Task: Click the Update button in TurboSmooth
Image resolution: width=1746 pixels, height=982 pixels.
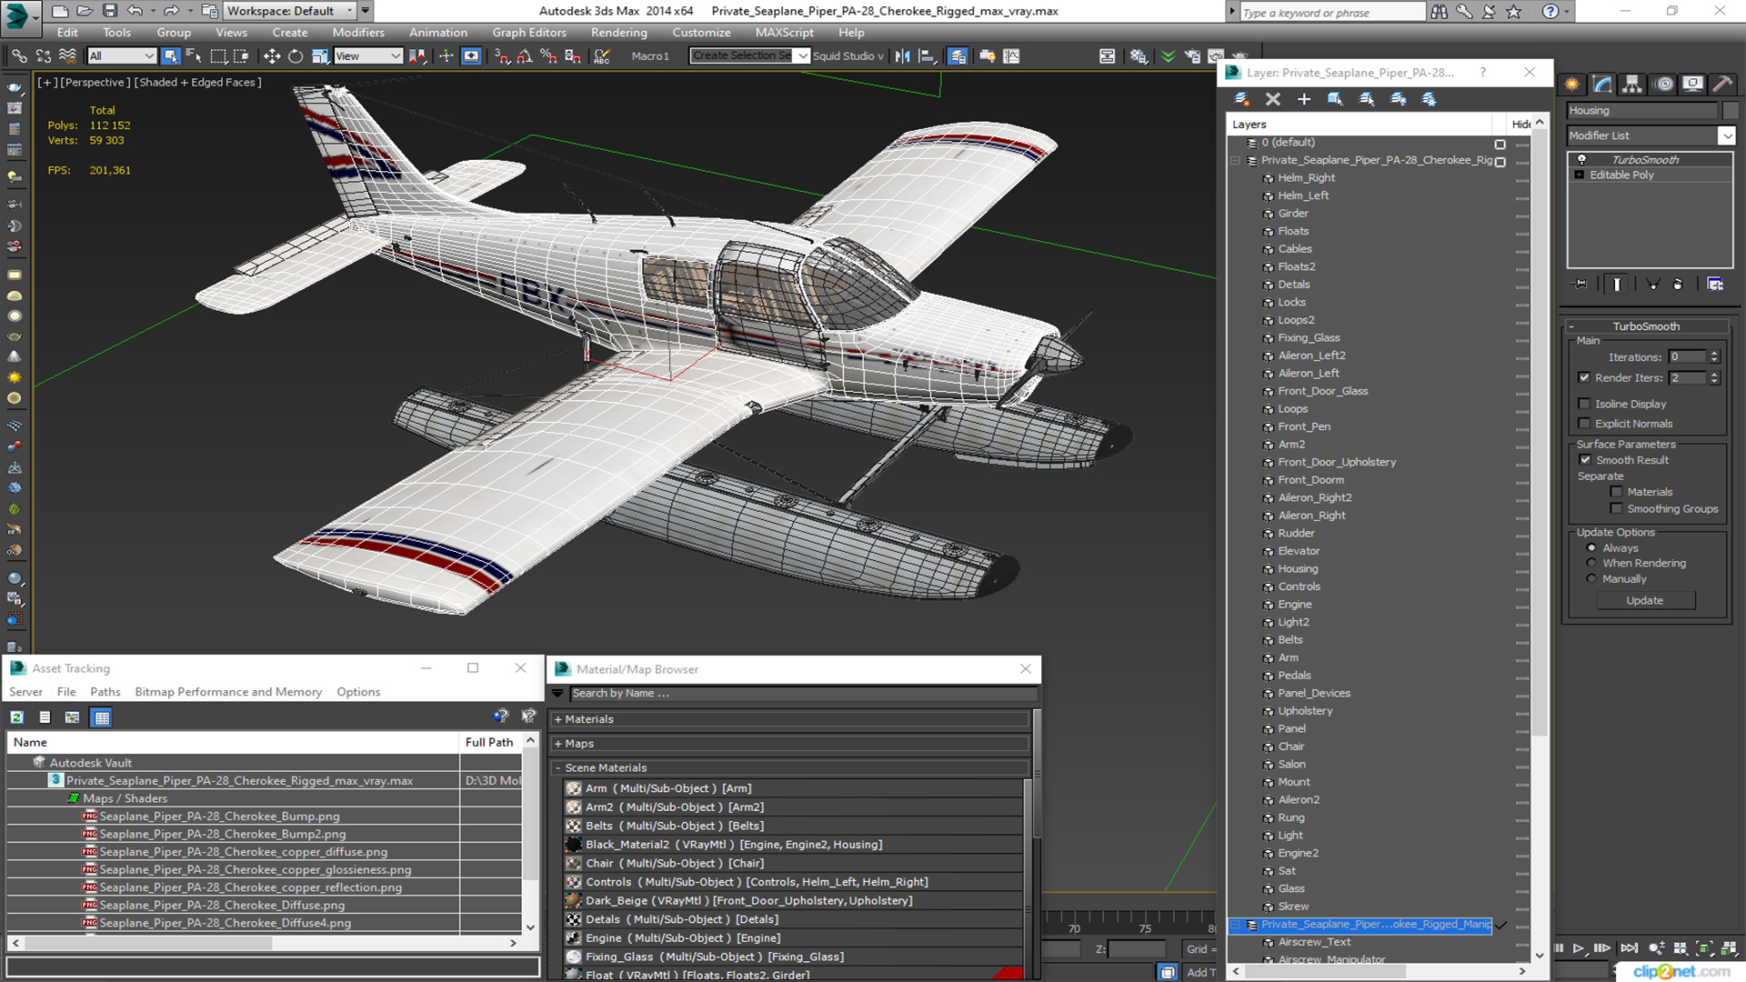Action: click(1644, 601)
